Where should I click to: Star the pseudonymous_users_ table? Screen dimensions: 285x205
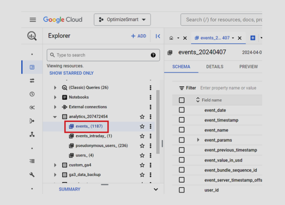tap(142, 146)
